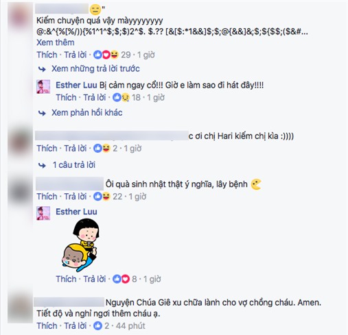
Task: Click Esther Luu's avatar next to sticker reply
Action: tap(43, 213)
